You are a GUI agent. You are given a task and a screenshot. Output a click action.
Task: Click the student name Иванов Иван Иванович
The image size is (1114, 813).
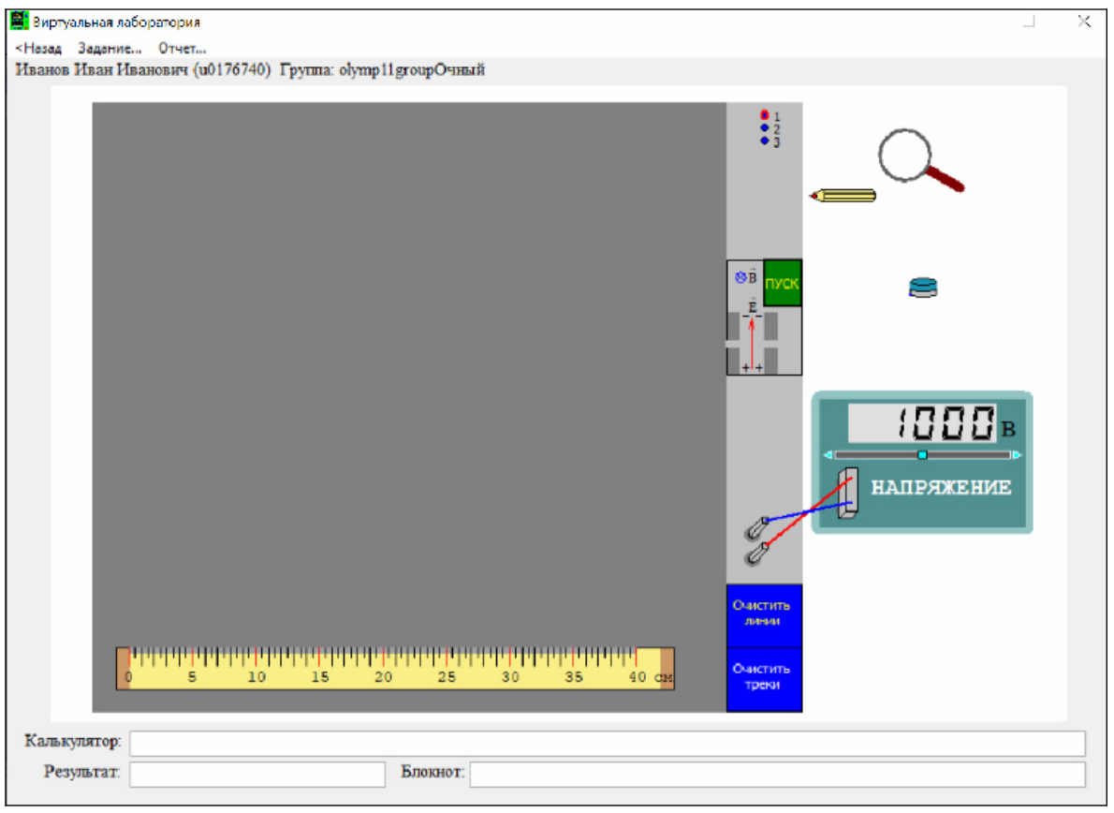(x=101, y=69)
